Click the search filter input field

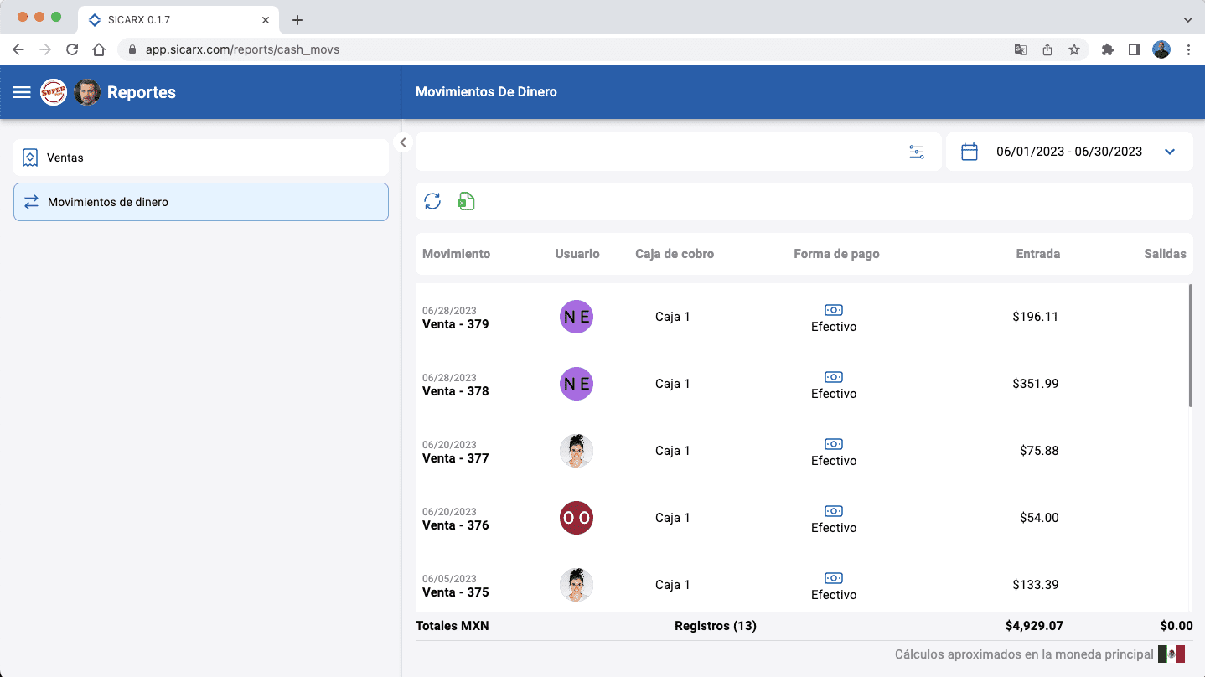[x=654, y=152]
